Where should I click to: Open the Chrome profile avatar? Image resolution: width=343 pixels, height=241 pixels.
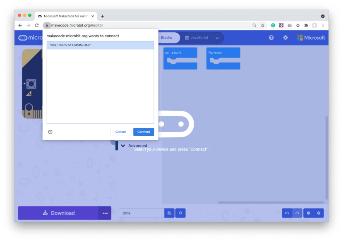314,25
